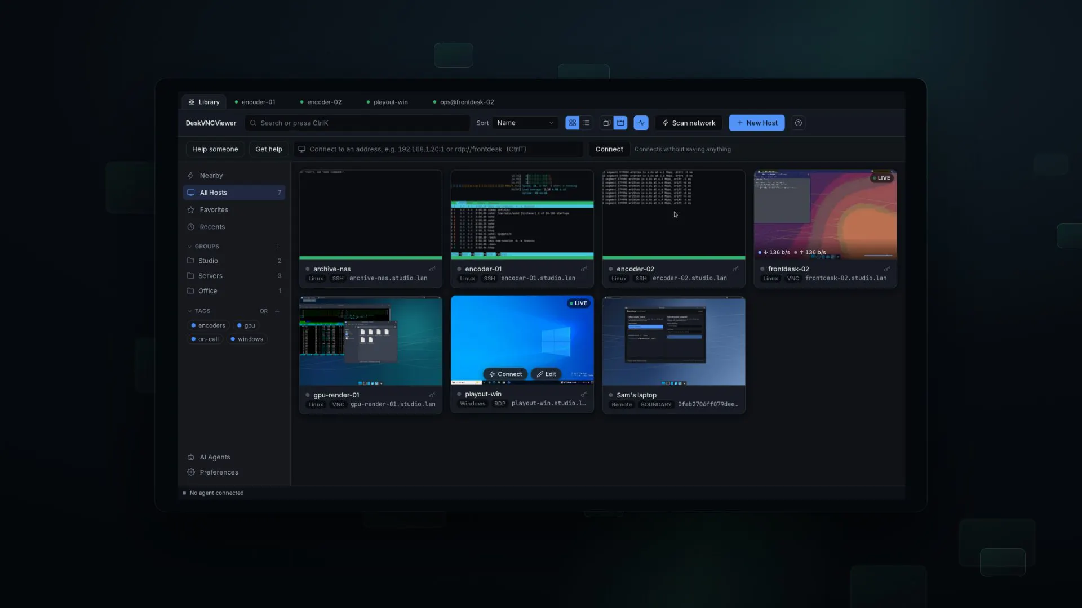Click the quick Connect button in address bar
The height and width of the screenshot is (608, 1082).
pos(609,149)
